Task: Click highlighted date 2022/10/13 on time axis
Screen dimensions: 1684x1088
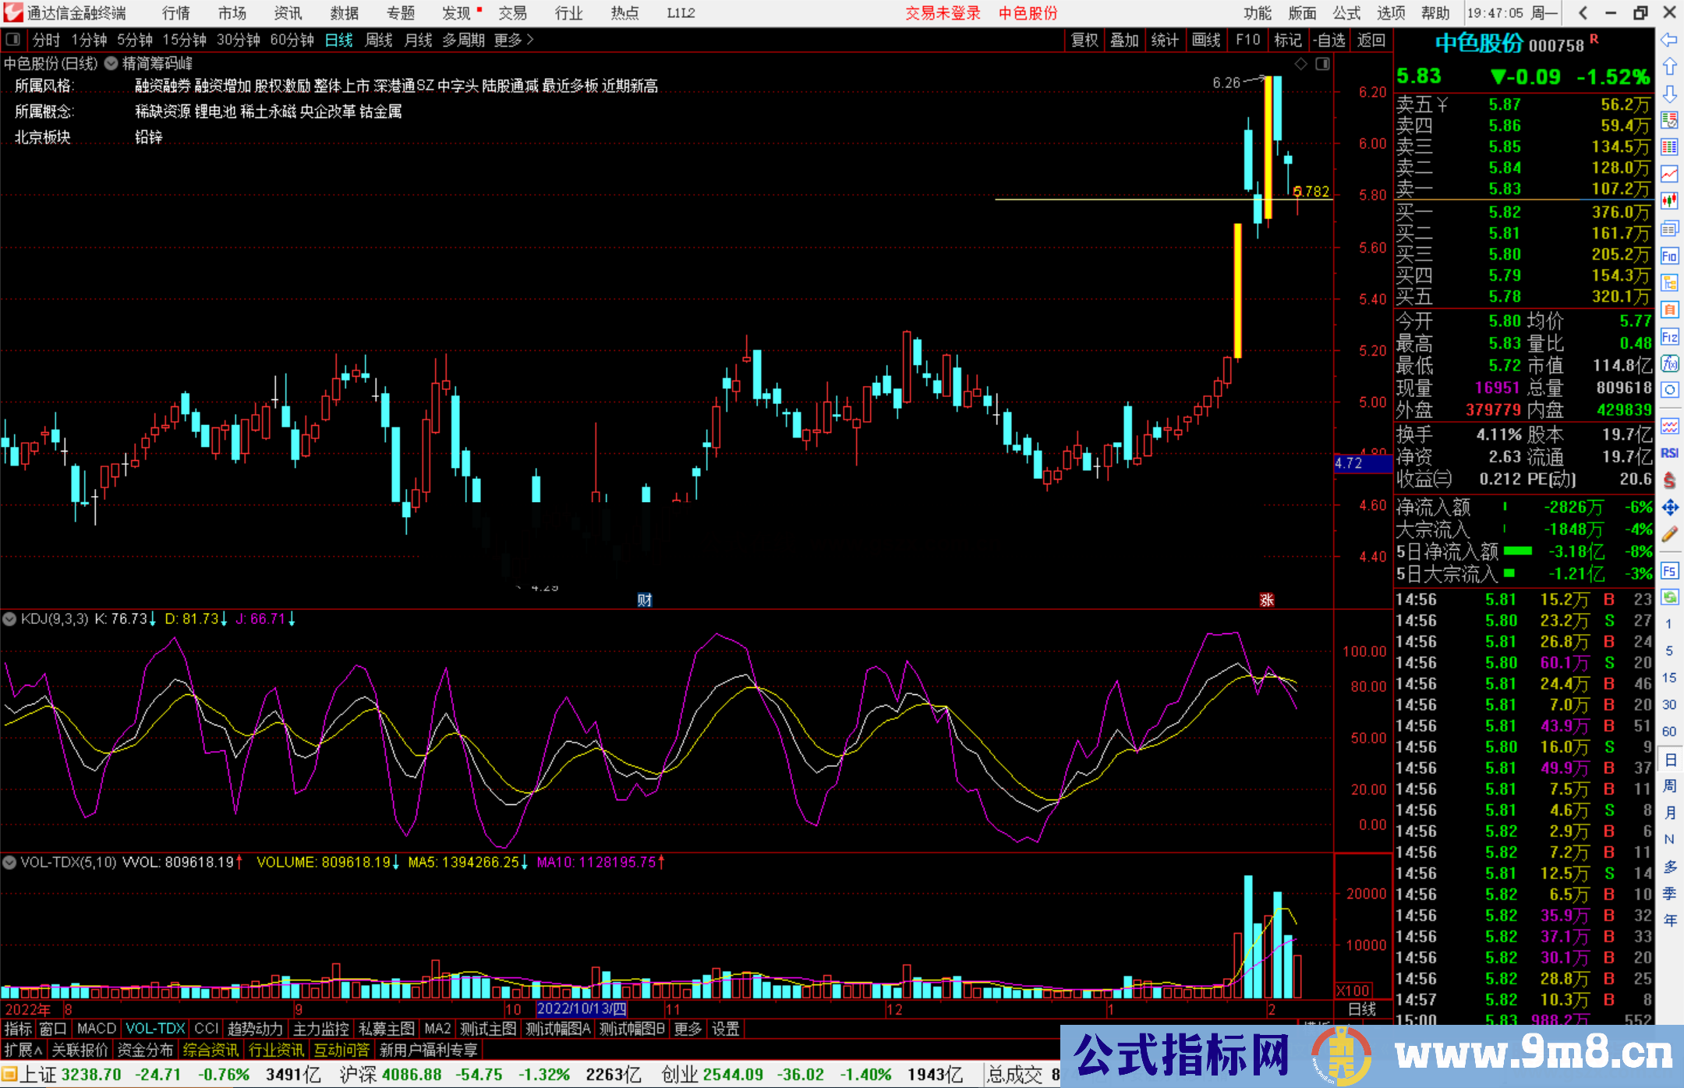Action: click(582, 1009)
